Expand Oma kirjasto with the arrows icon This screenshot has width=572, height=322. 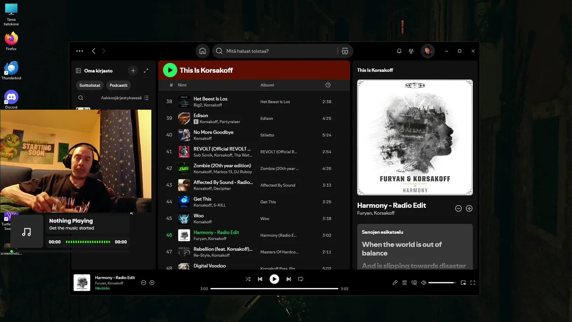pos(146,71)
